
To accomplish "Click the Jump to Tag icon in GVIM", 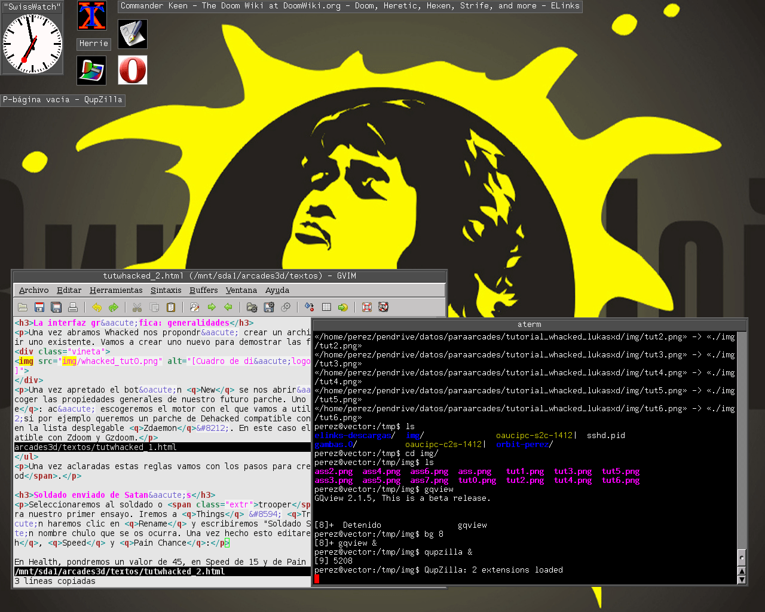I will (342, 307).
